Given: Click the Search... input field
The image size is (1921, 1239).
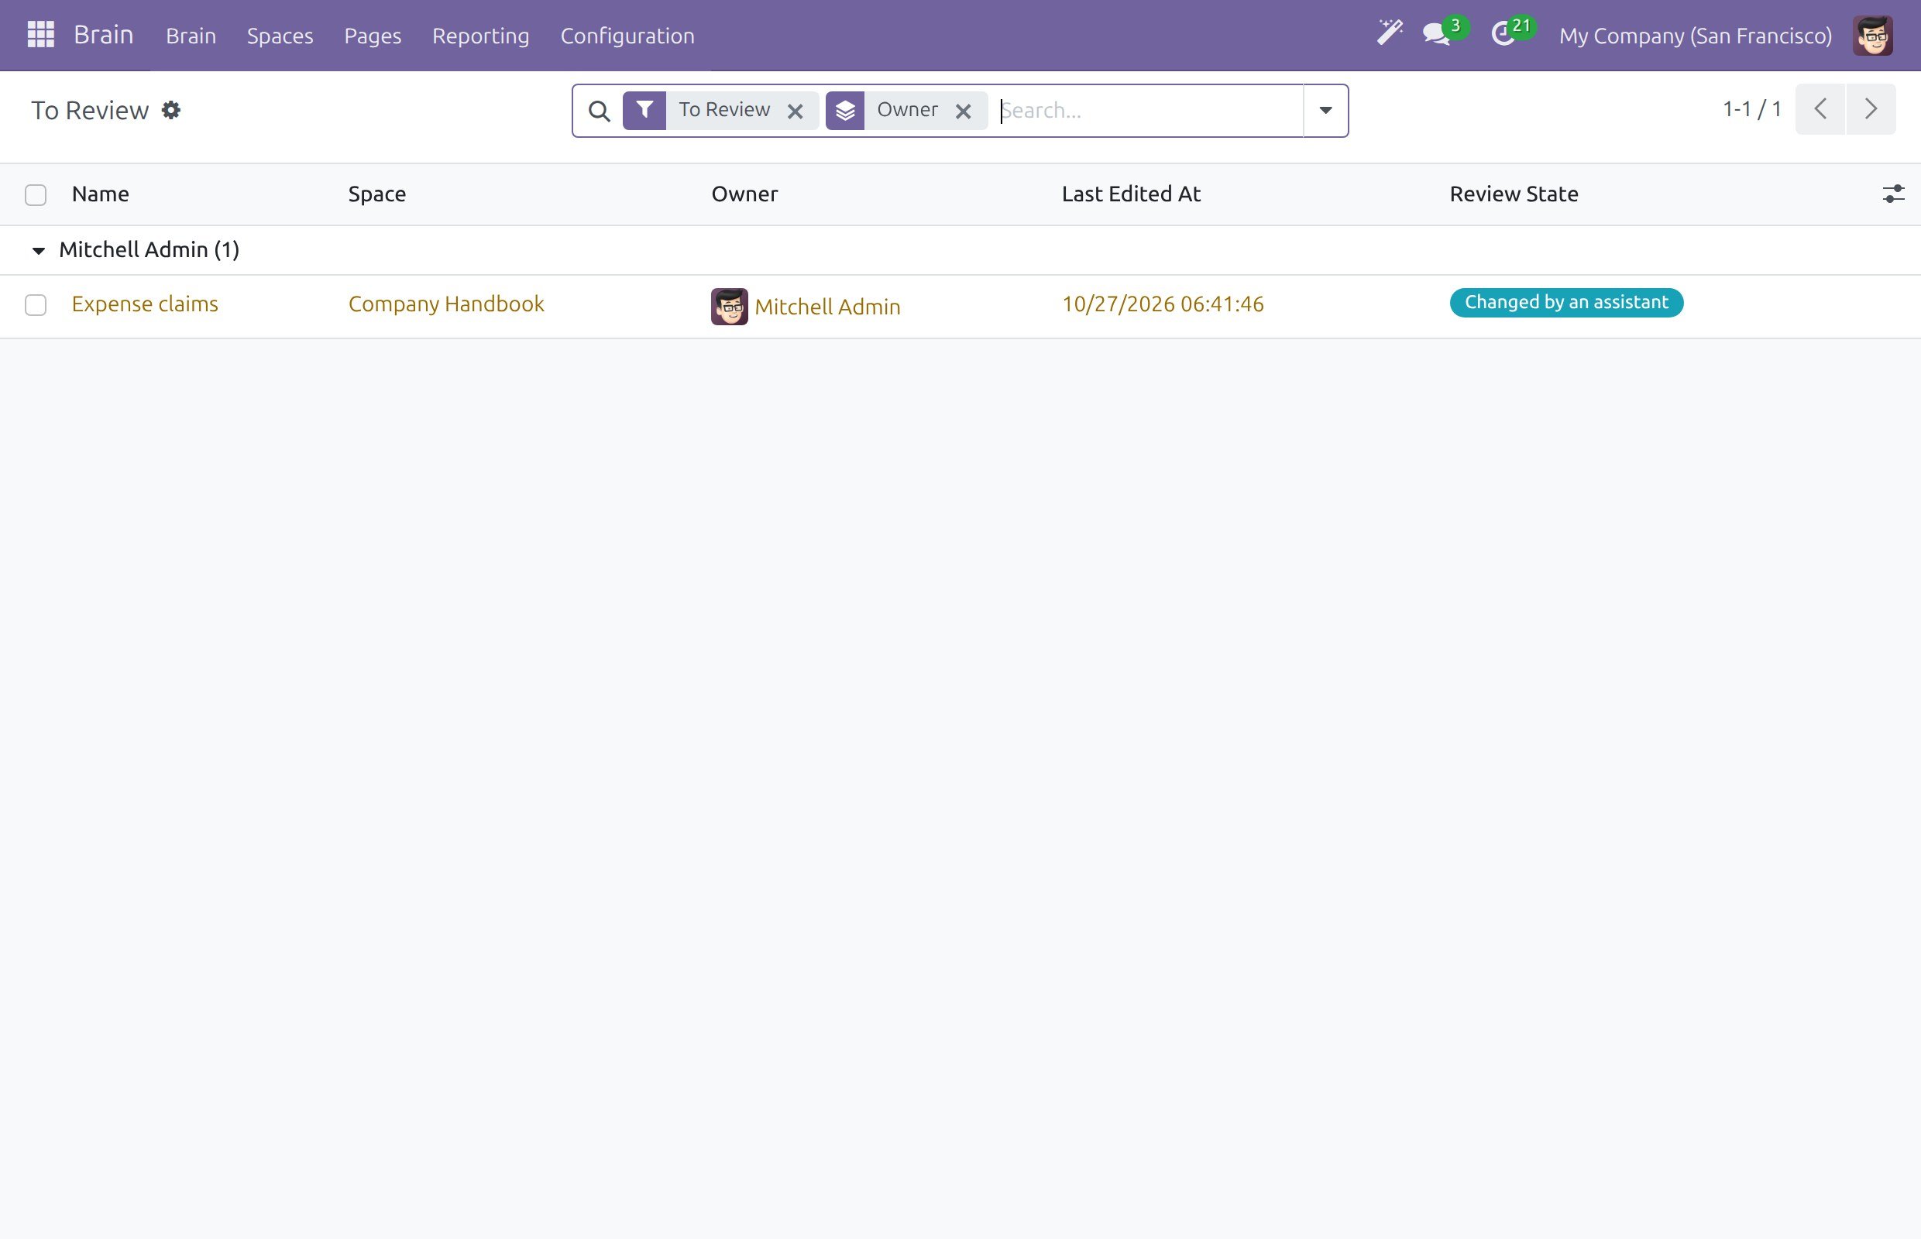Looking at the screenshot, I should coord(1150,110).
